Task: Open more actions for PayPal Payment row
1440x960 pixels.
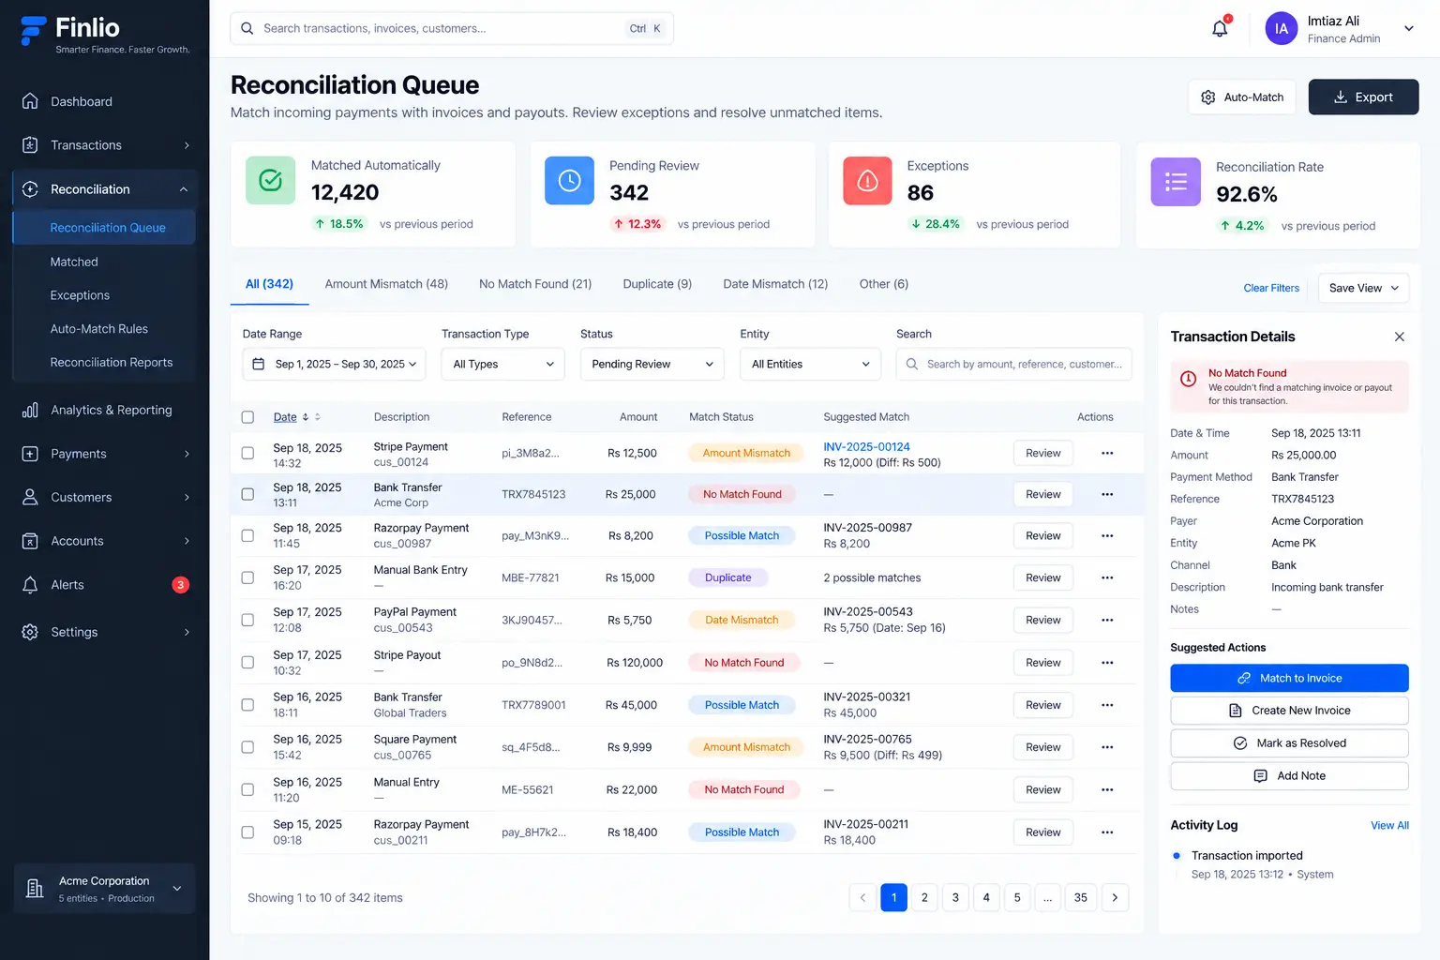Action: [1107, 620]
